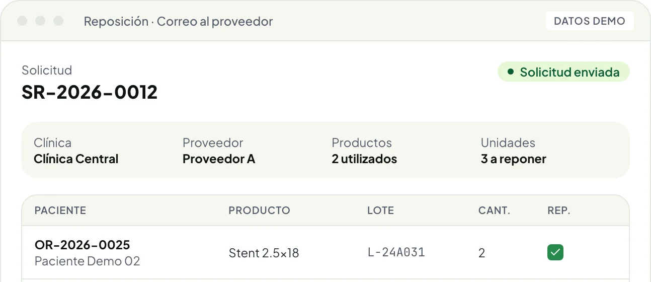Toggle the green REP. checkbox for Stent row

555,252
